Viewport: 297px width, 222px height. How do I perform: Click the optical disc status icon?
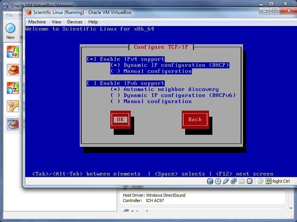click(x=218, y=181)
